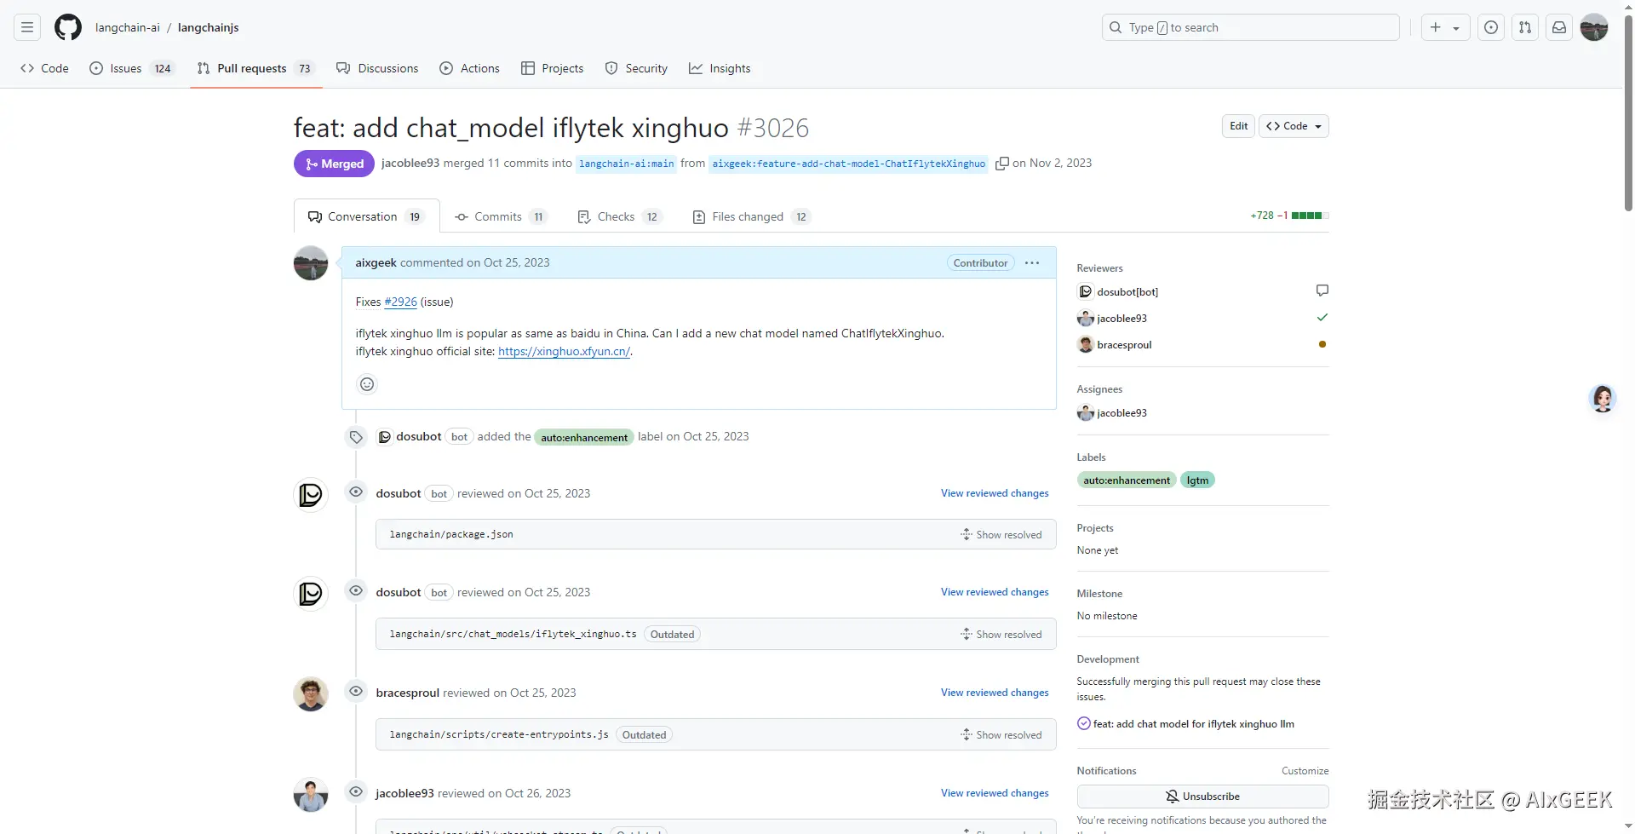
Task: Click the search input field
Action: pyautogui.click(x=1250, y=27)
